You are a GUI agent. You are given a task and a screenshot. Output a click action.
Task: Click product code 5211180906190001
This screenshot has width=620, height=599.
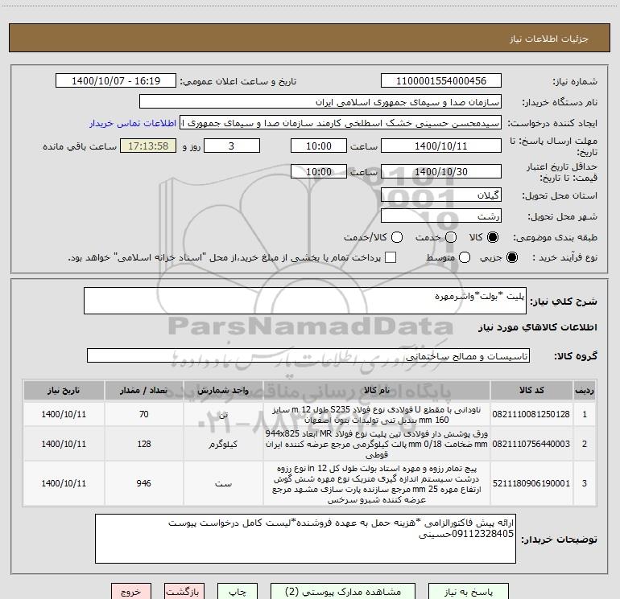point(531,483)
